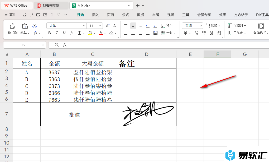
Task: Align text to bottom
Action: (141, 26)
